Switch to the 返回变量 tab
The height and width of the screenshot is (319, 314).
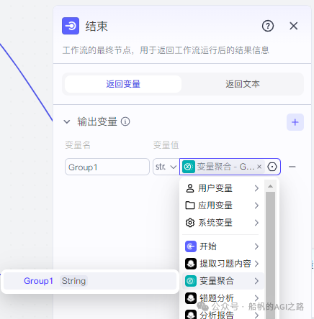[x=123, y=84]
